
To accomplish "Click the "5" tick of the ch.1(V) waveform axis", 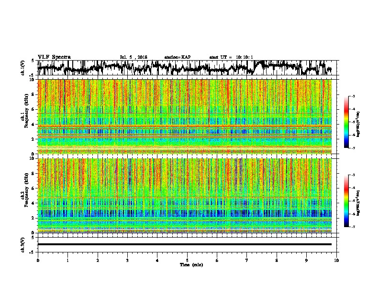I will [x=33, y=61].
